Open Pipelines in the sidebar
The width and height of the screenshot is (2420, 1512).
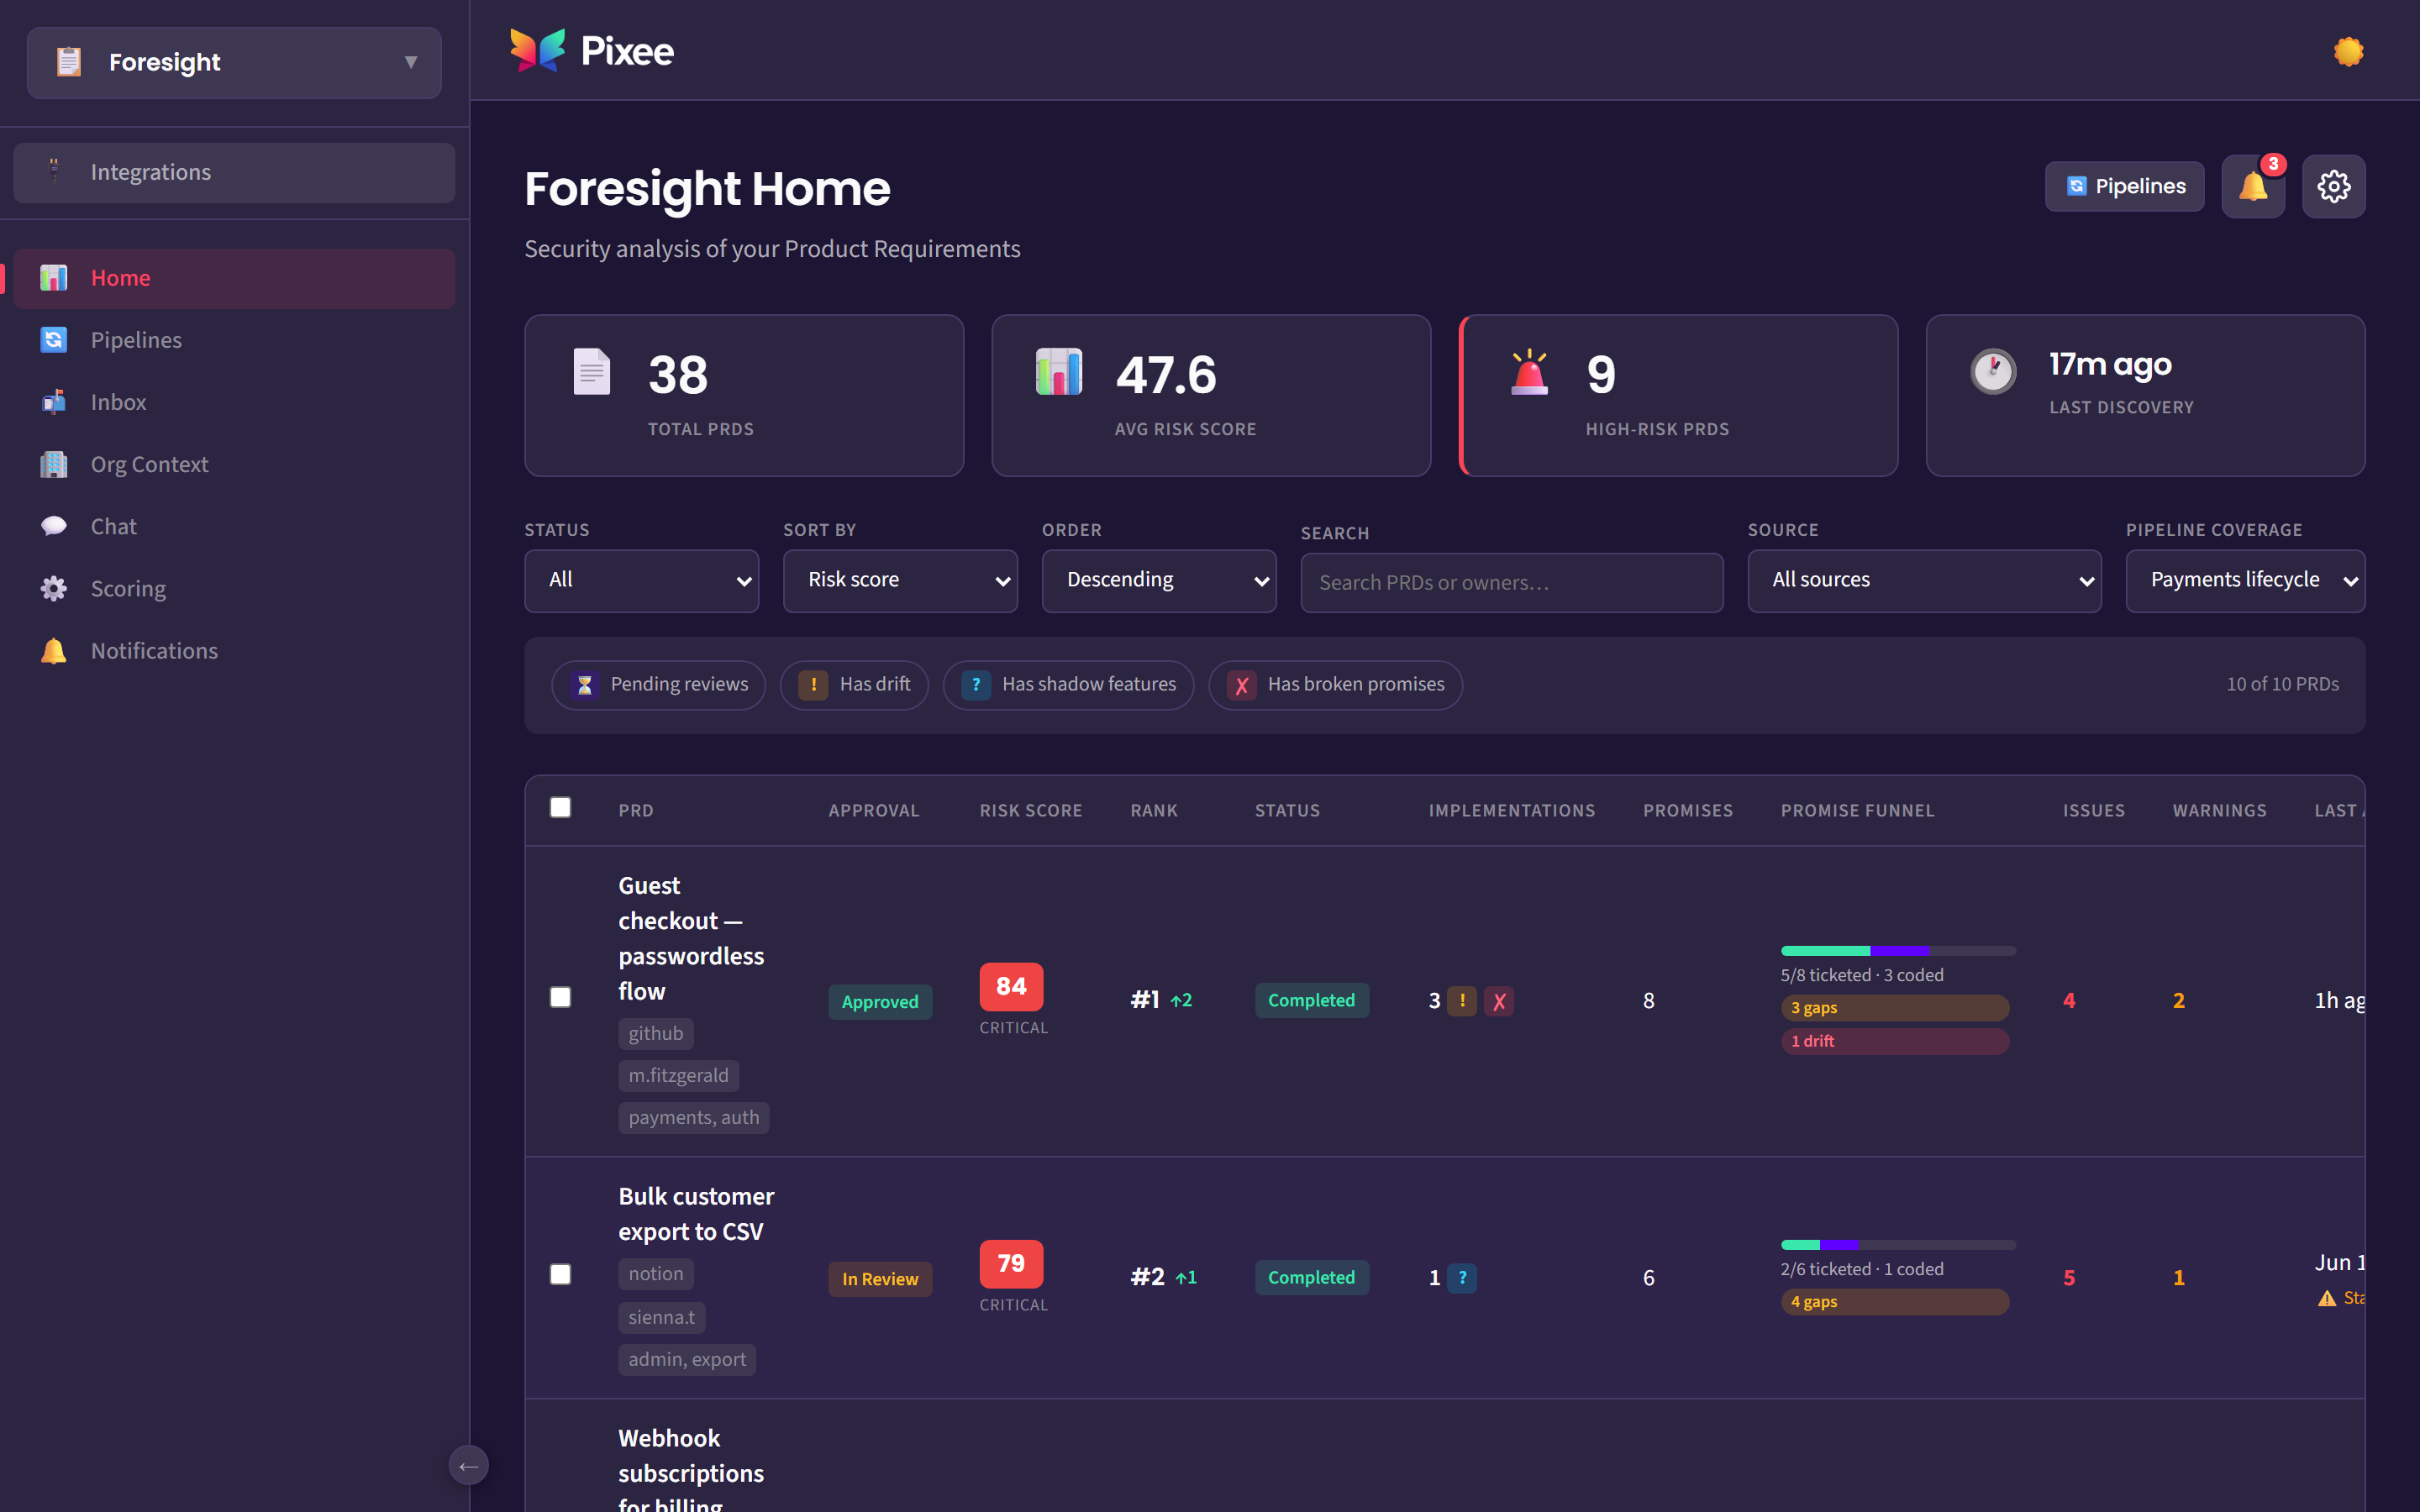234,340
